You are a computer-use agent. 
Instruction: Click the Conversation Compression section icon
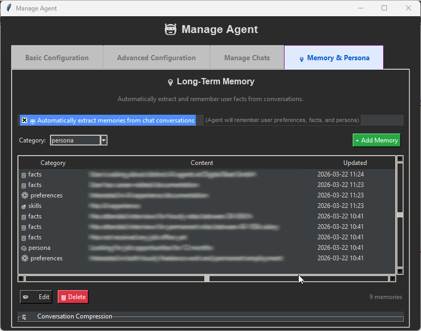click(x=25, y=316)
